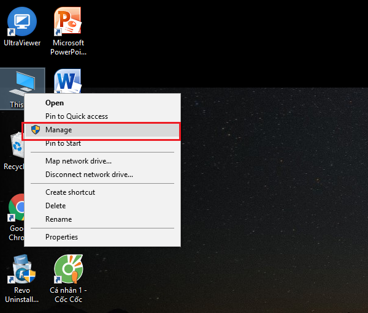Select Disconnect network drive... option

coord(102,175)
